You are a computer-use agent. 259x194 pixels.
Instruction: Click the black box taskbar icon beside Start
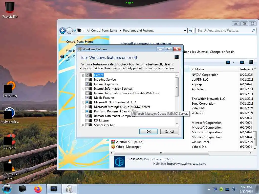(23, 189)
